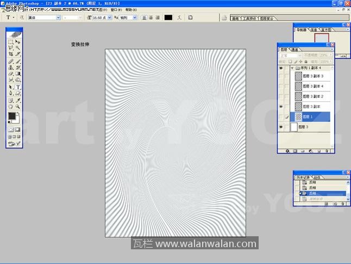The width and height of the screenshot is (351, 264).
Task: Show the 图层 3 副本 2 layer
Action: (281, 96)
